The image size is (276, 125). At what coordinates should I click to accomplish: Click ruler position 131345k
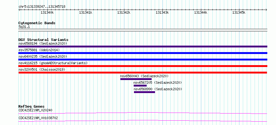239,12
